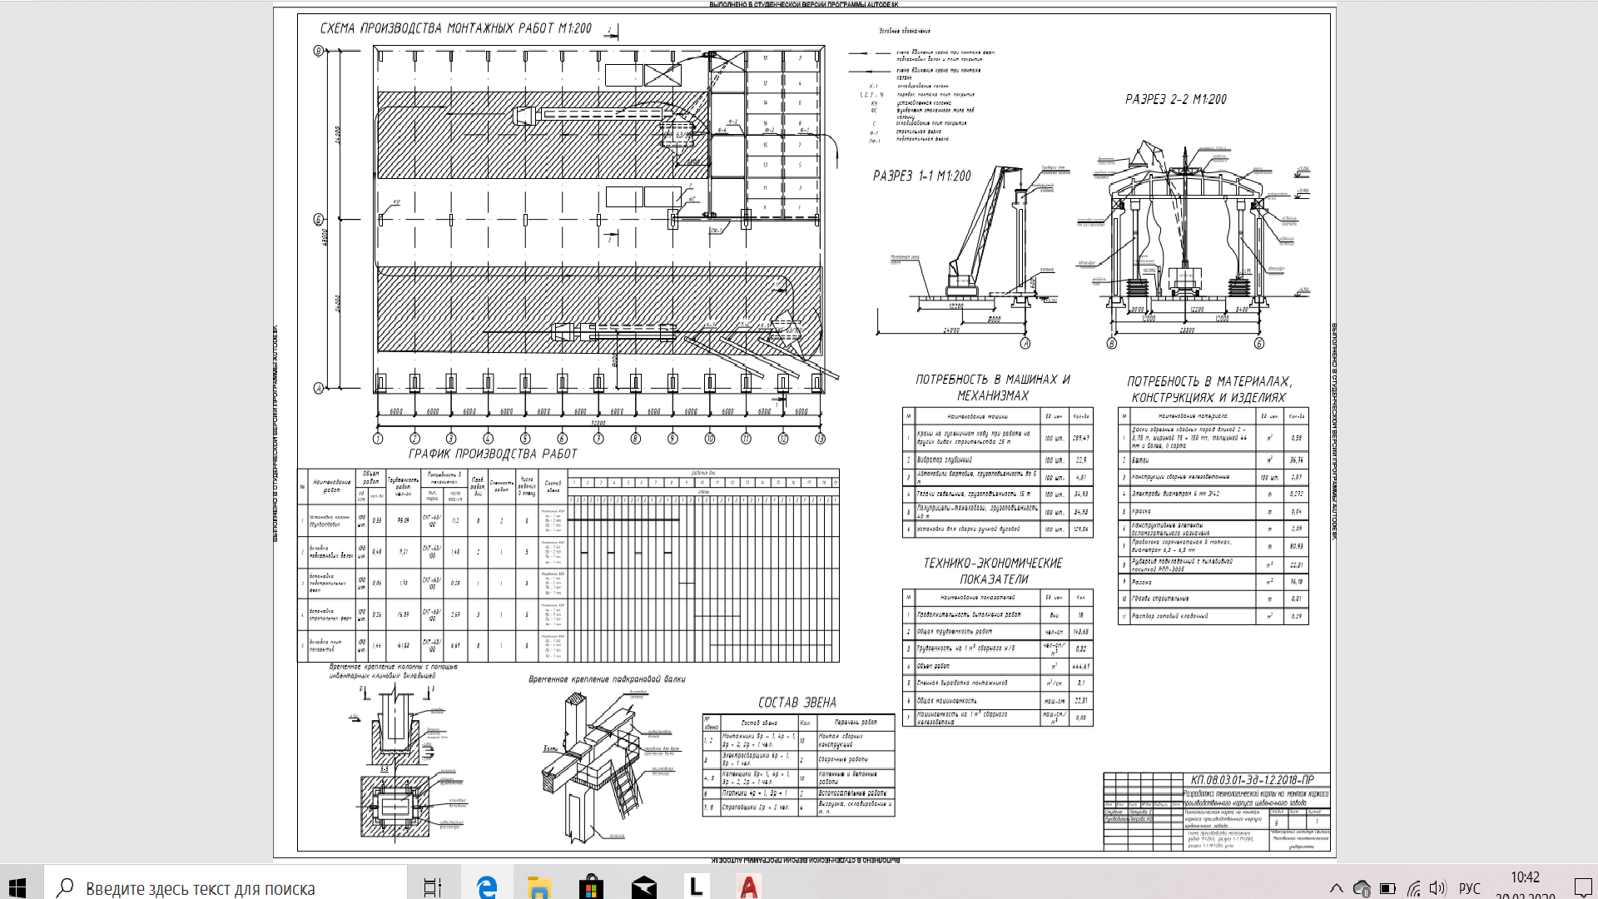Click the heading 'СОСТАВ ЗВЕНА'
The width and height of the screenshot is (1598, 899).
pyautogui.click(x=797, y=703)
